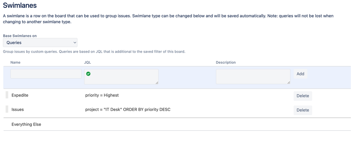Click the Description textarea resize grip
358x142 pixels.
click(288, 83)
